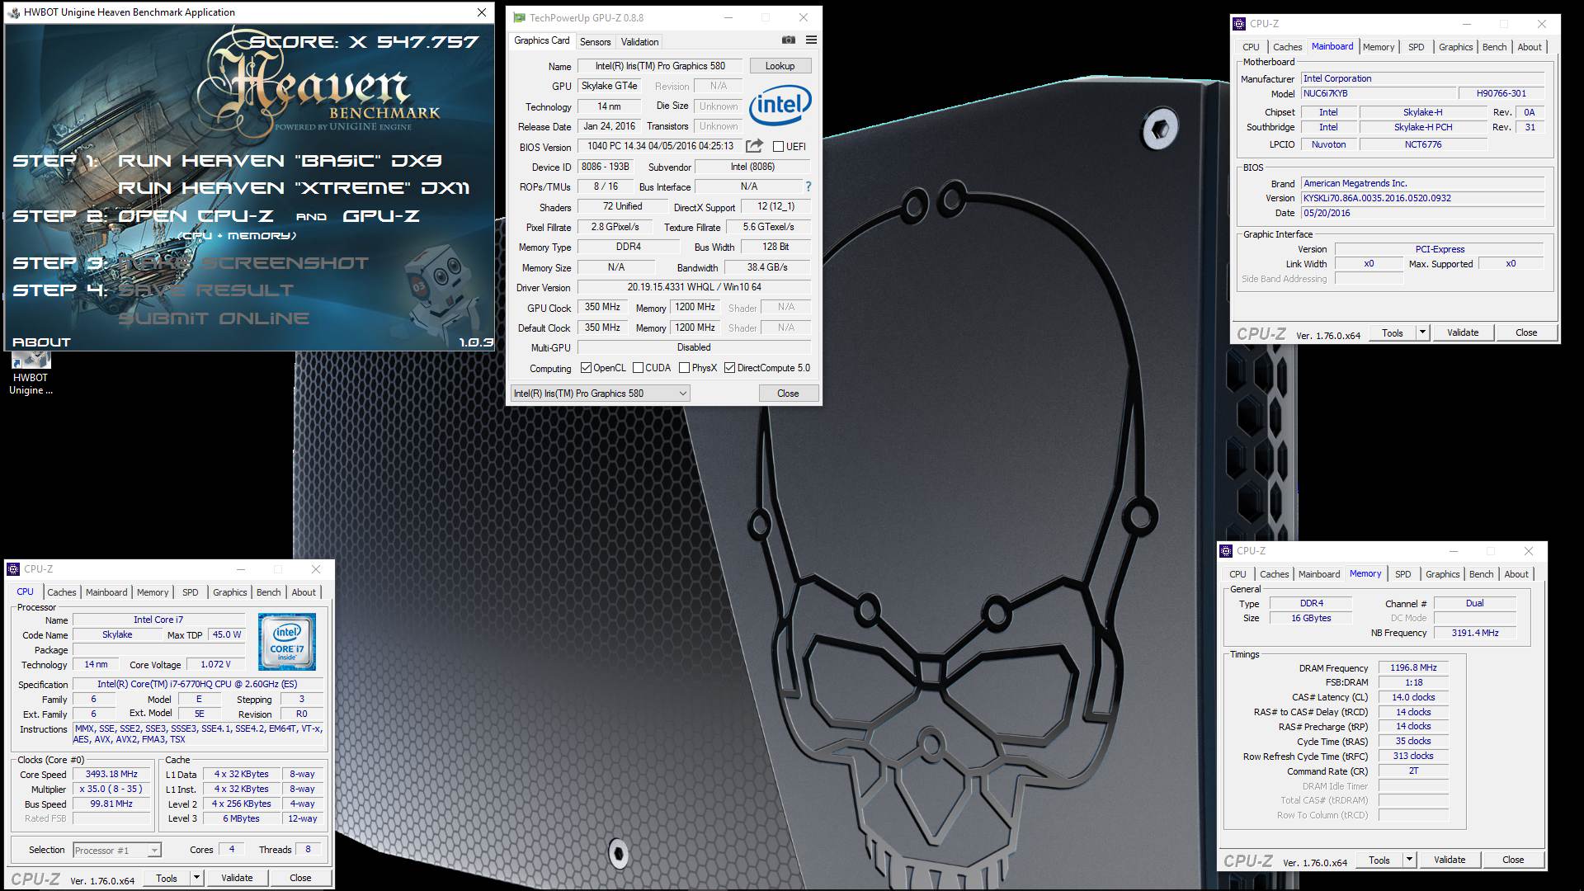Image resolution: width=1584 pixels, height=891 pixels.
Task: Click Open CPU-Z in Heaven step 2
Action: [196, 216]
